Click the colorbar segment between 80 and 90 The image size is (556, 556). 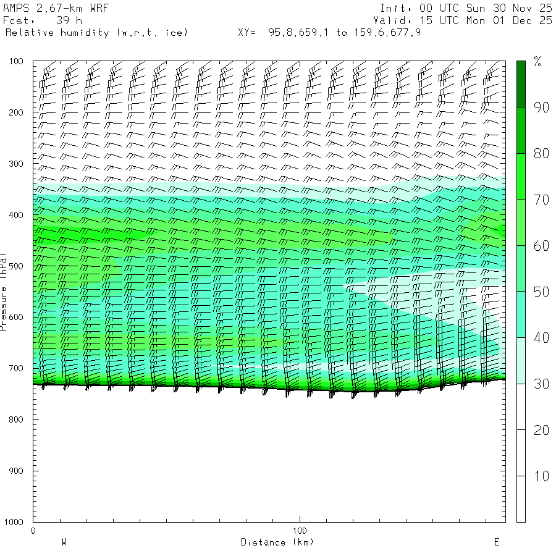[x=521, y=130]
